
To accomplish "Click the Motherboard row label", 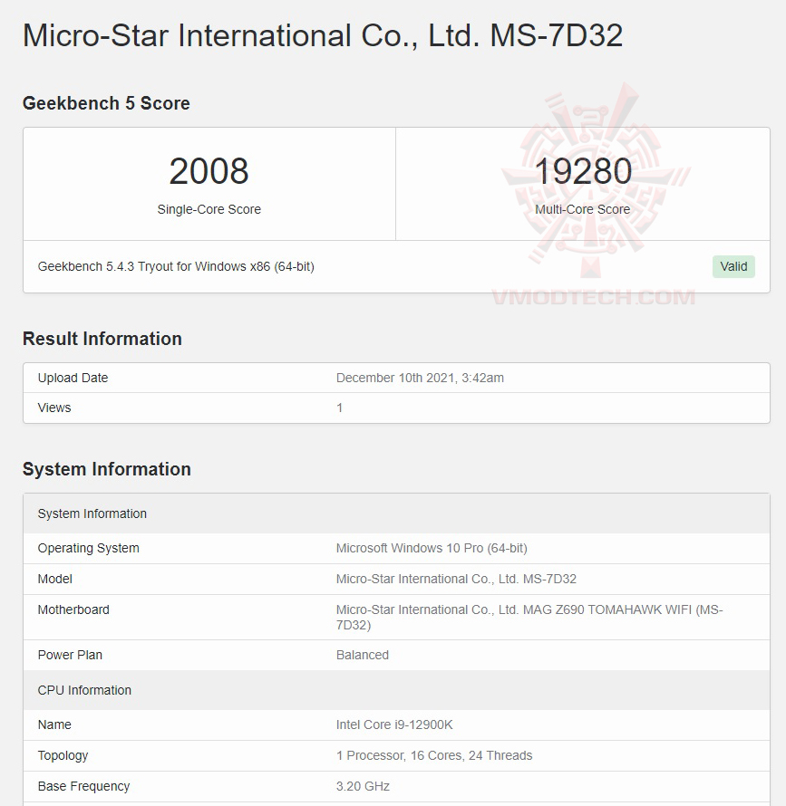I will coord(73,609).
